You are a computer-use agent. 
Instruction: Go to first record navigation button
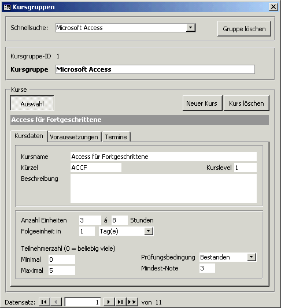point(45,302)
